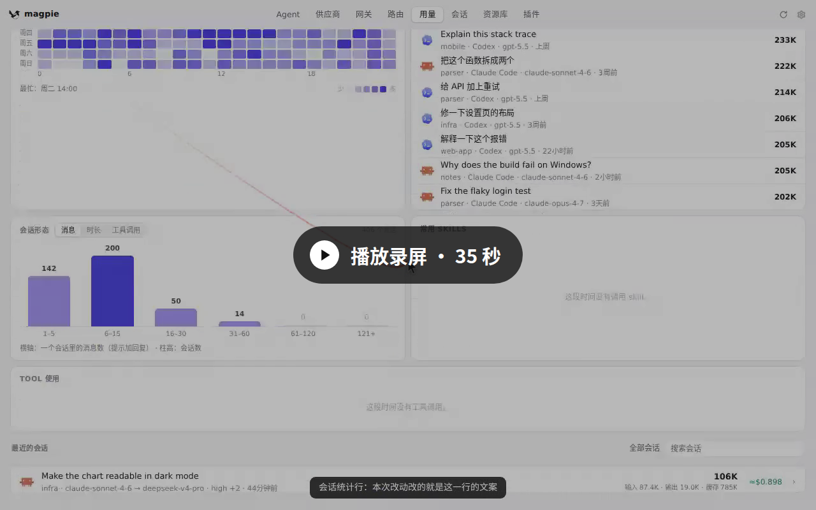This screenshot has width=816, height=510.
Task: Focus the 搜索会话 search field
Action: (x=734, y=449)
